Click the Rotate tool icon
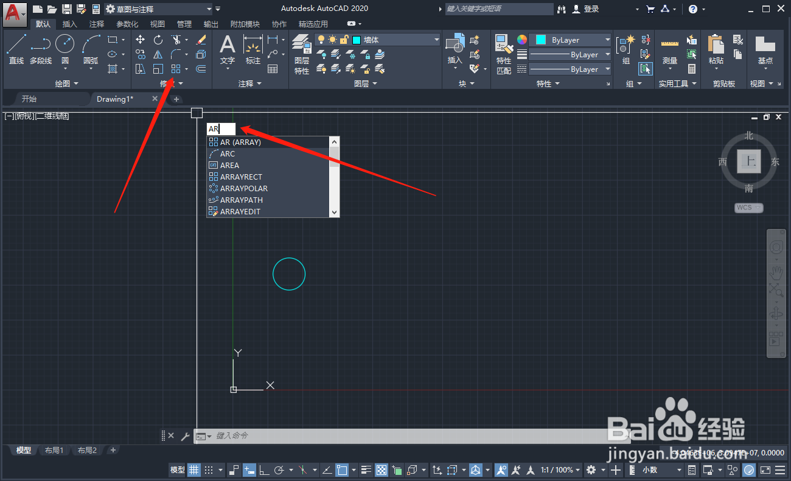Image resolution: width=791 pixels, height=481 pixels. [158, 40]
